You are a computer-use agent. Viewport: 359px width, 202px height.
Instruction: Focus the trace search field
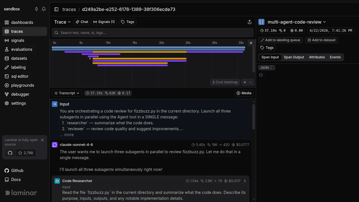pos(153,33)
